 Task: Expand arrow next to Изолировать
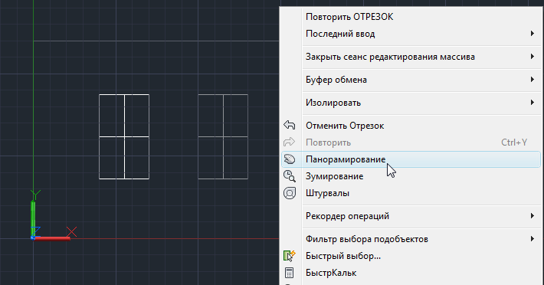coord(533,103)
